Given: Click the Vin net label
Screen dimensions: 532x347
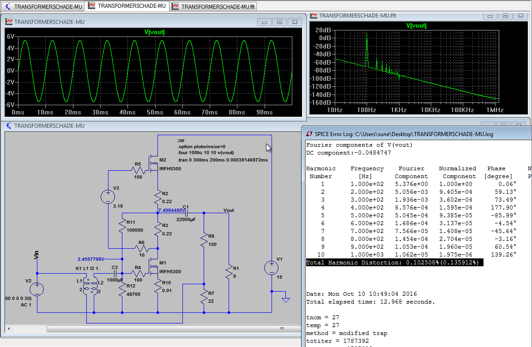Looking at the screenshot, I should point(36,255).
